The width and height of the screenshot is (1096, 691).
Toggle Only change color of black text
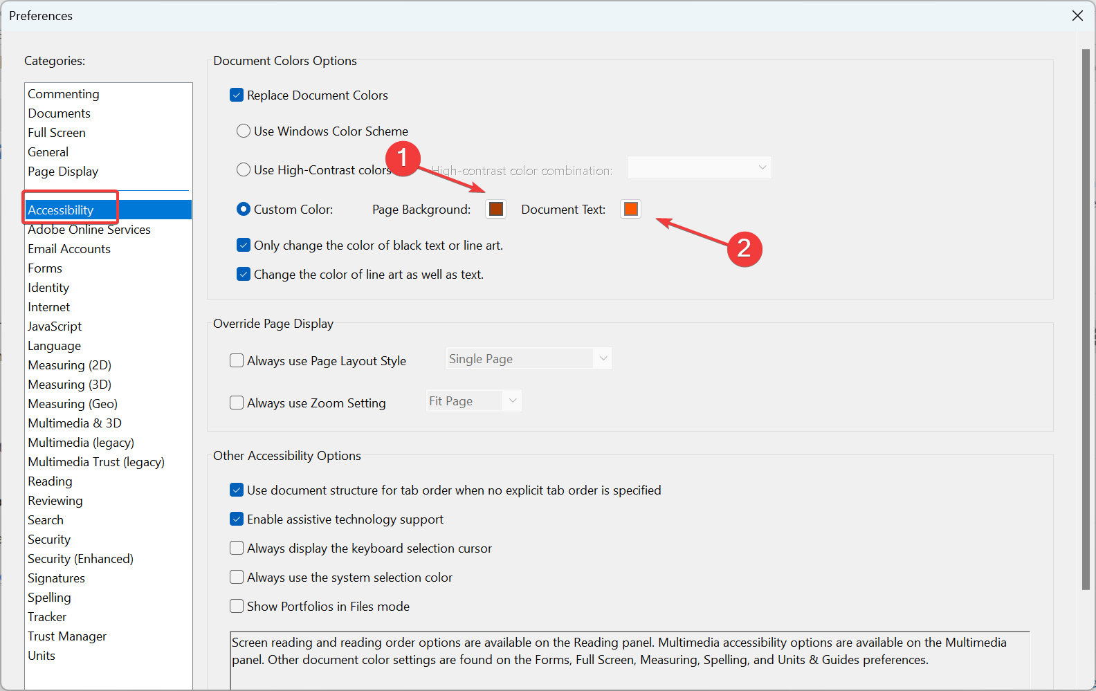click(x=244, y=245)
